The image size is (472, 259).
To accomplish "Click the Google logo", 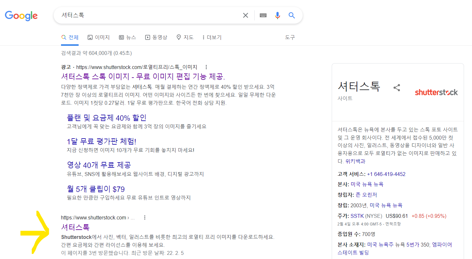I will [21, 16].
